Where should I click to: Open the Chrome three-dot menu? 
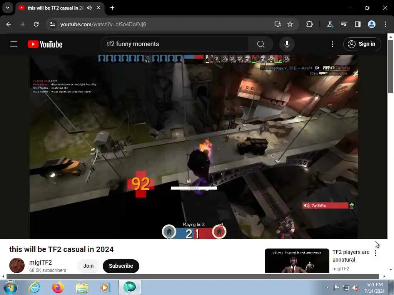coord(386,24)
